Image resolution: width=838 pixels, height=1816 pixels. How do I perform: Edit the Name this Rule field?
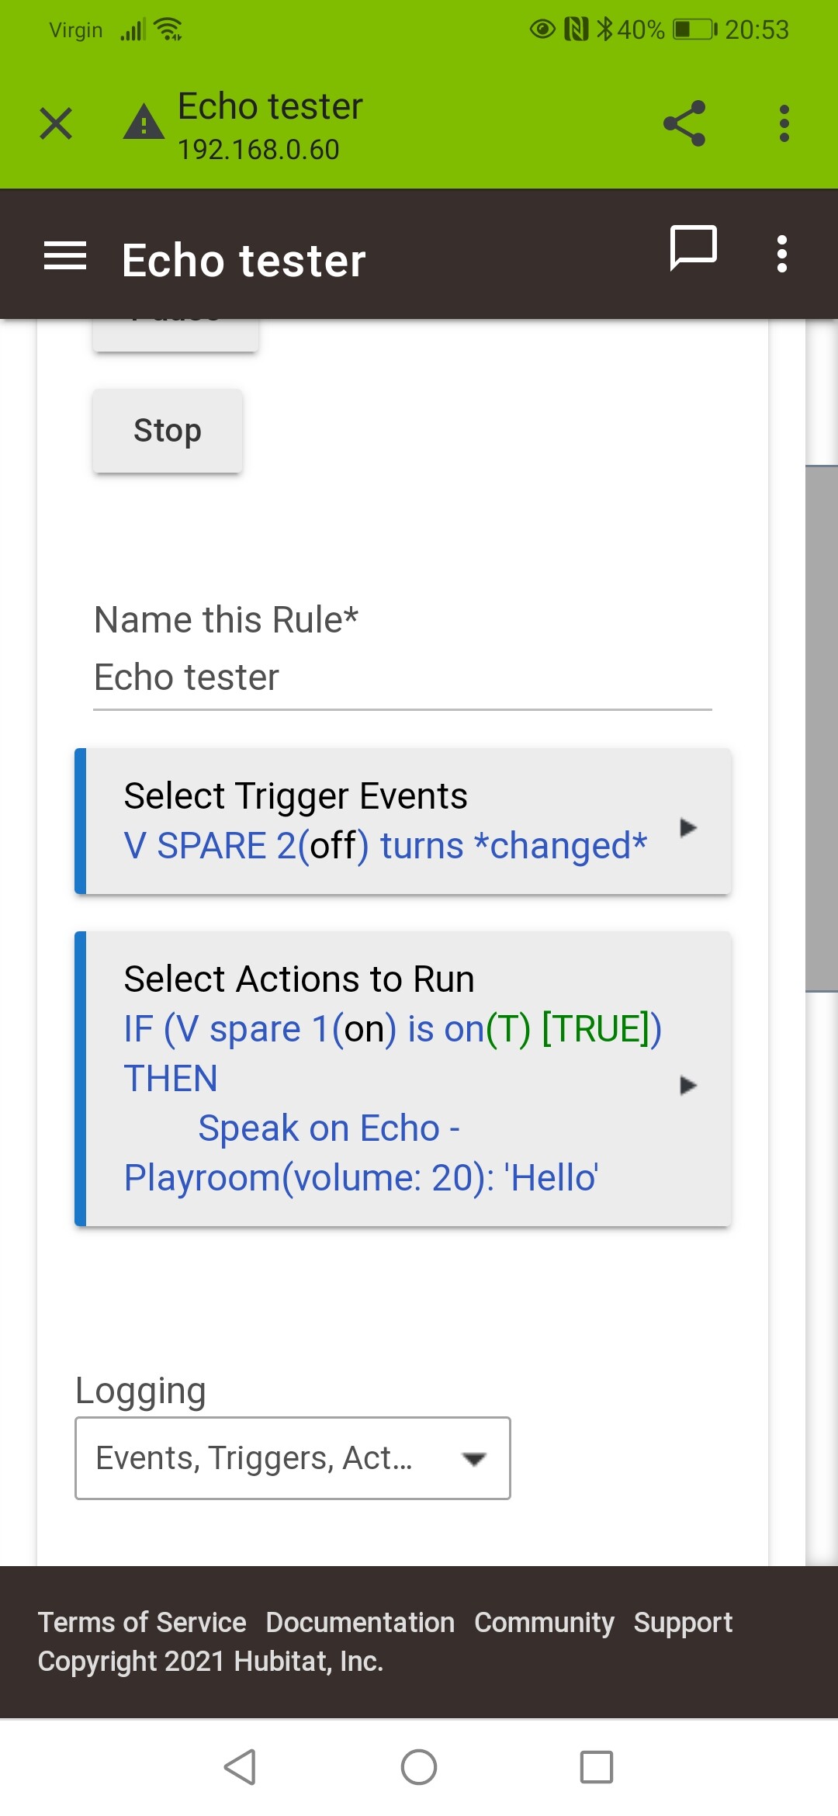403,678
